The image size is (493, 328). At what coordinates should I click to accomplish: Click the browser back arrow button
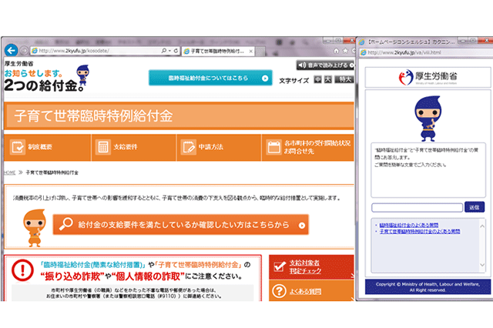tap(12, 50)
